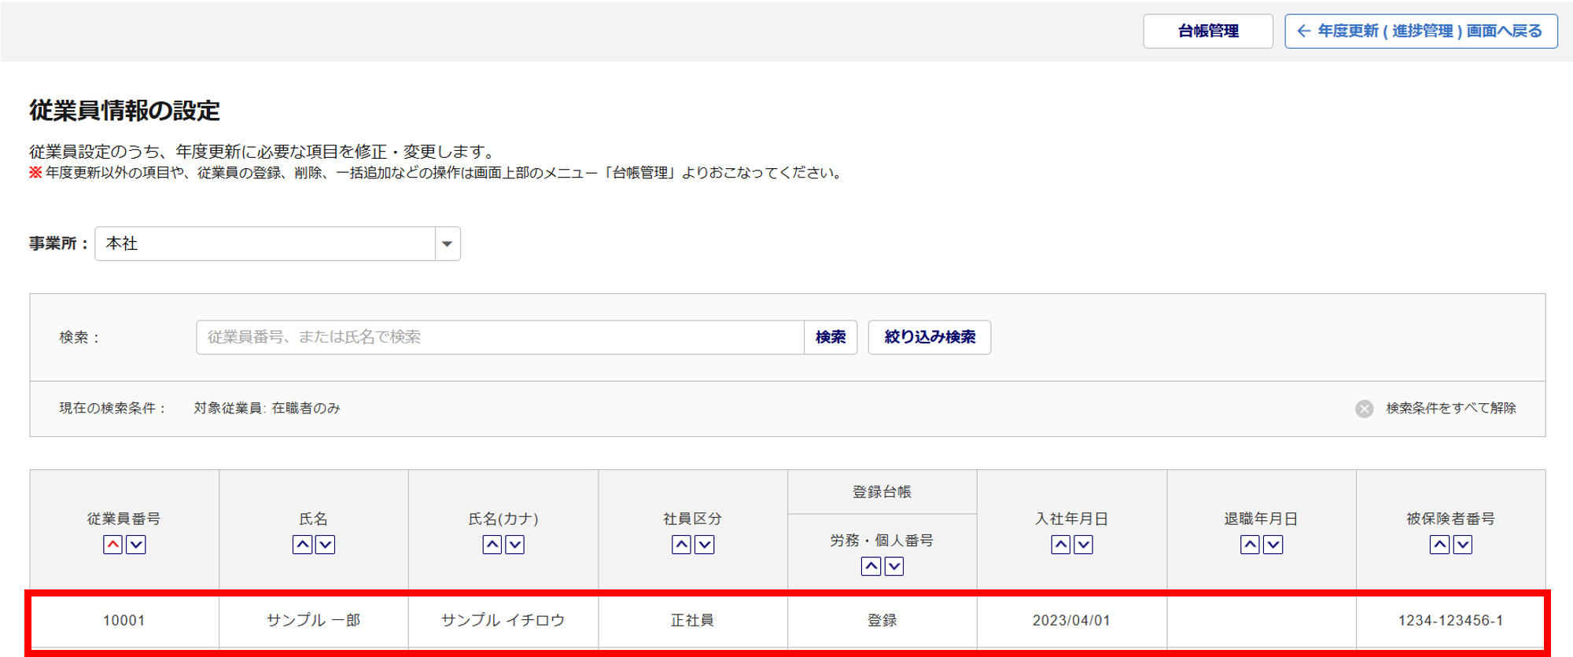This screenshot has width=1573, height=657.
Task: Sort 入社年月日 column ascending
Action: click(1060, 545)
